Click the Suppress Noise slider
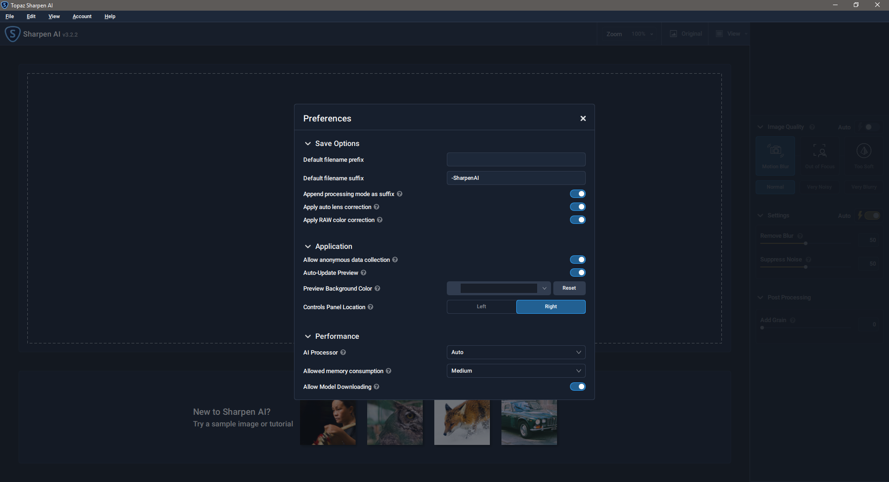The width and height of the screenshot is (889, 482). (x=805, y=267)
